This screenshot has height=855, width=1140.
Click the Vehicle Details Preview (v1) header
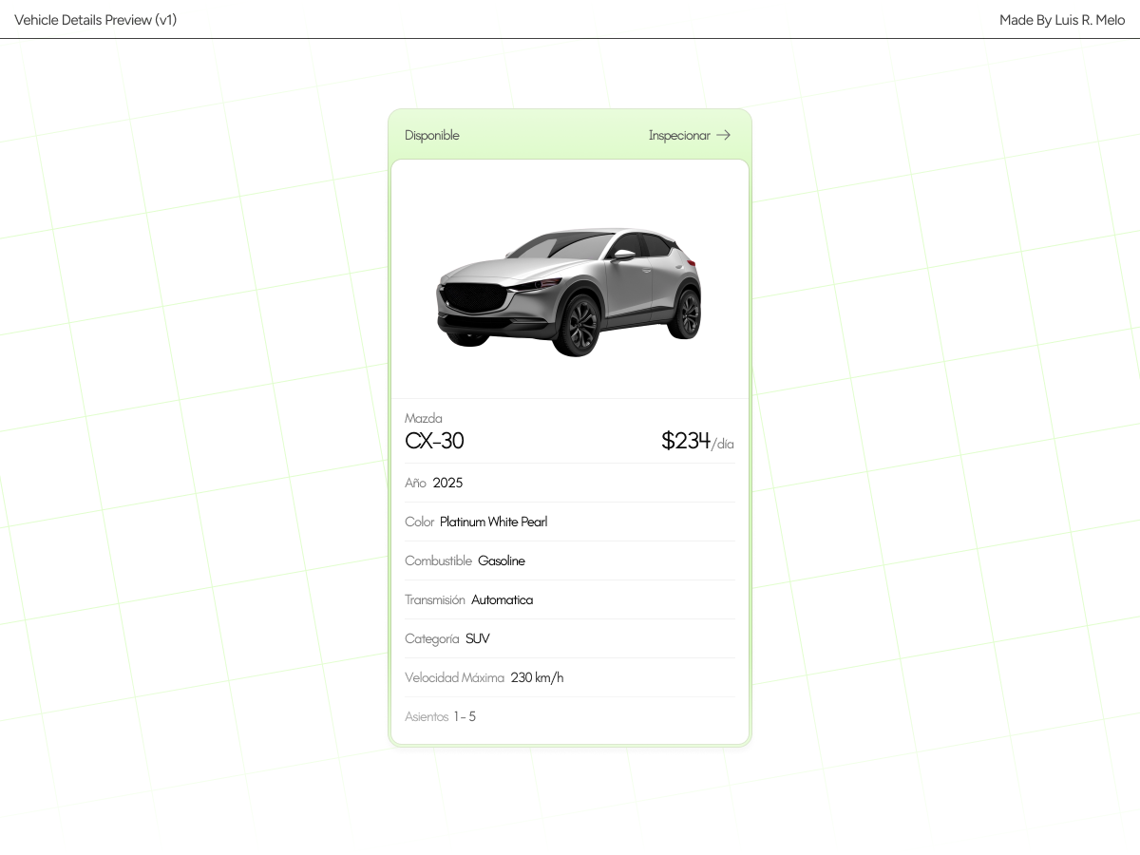click(x=94, y=19)
